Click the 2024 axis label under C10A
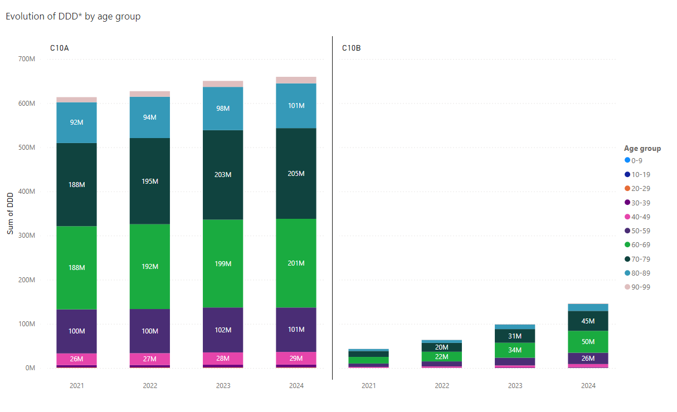The width and height of the screenshot is (677, 412). pyautogui.click(x=296, y=385)
